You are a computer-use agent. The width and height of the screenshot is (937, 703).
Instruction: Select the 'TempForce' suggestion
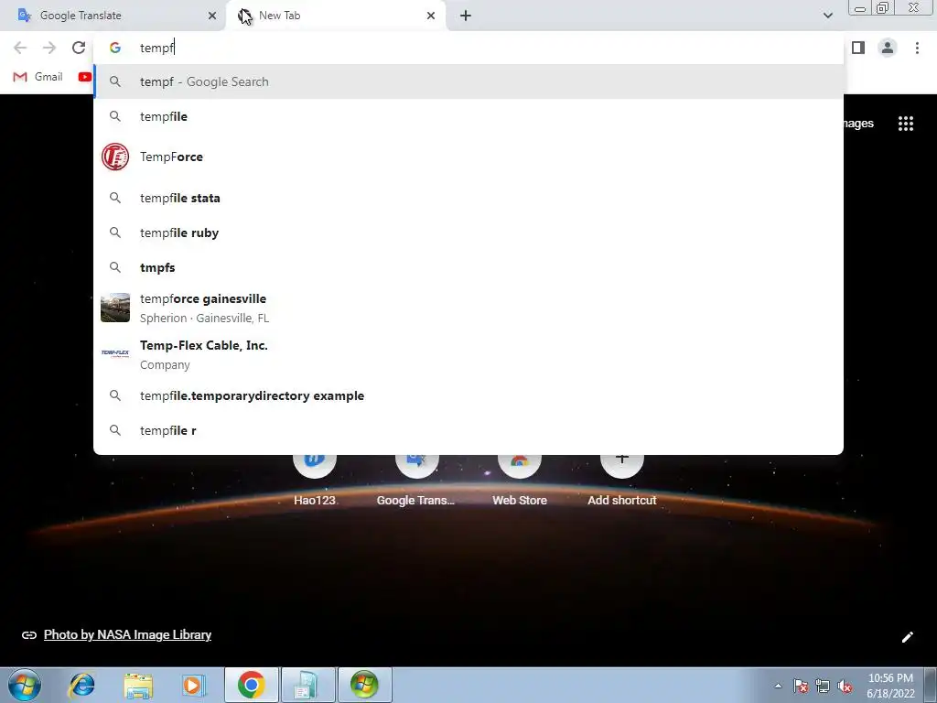[x=468, y=157]
